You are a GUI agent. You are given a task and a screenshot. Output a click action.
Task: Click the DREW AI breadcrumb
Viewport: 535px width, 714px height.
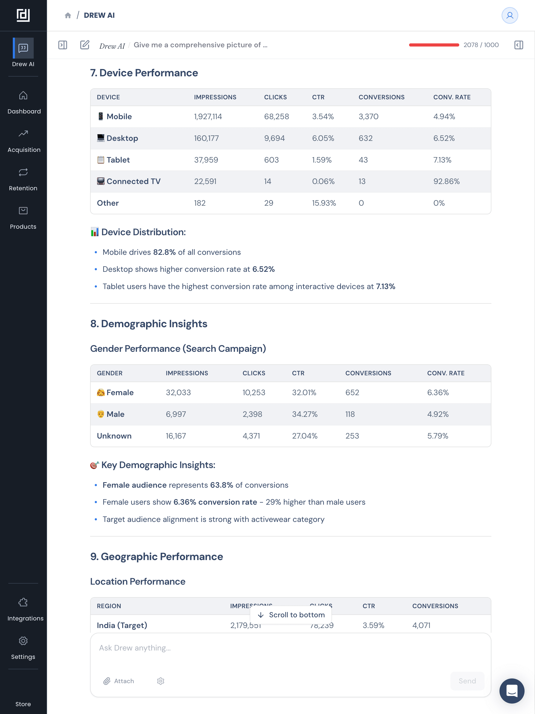99,15
